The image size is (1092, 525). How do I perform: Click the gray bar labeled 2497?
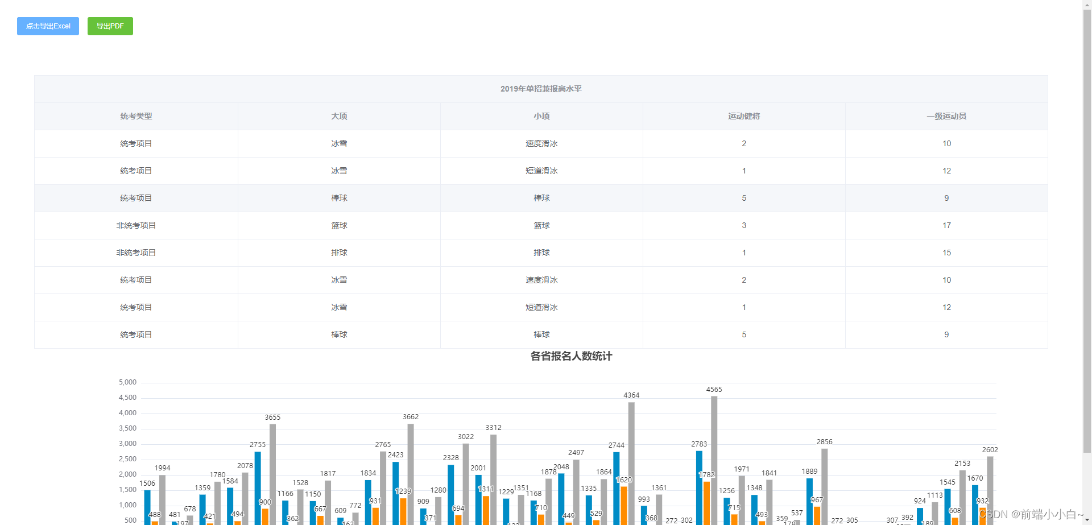576,492
